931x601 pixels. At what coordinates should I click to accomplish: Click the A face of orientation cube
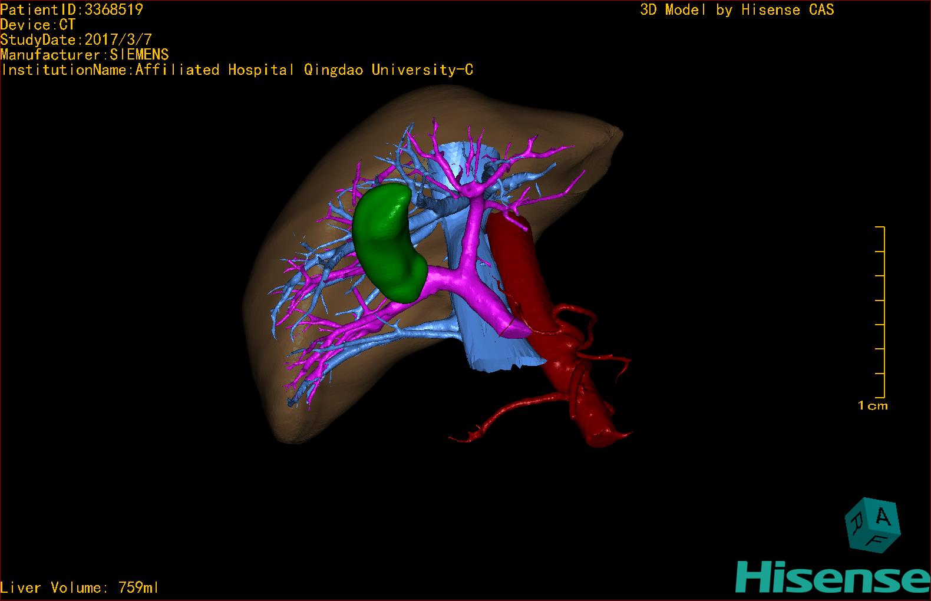point(883,517)
